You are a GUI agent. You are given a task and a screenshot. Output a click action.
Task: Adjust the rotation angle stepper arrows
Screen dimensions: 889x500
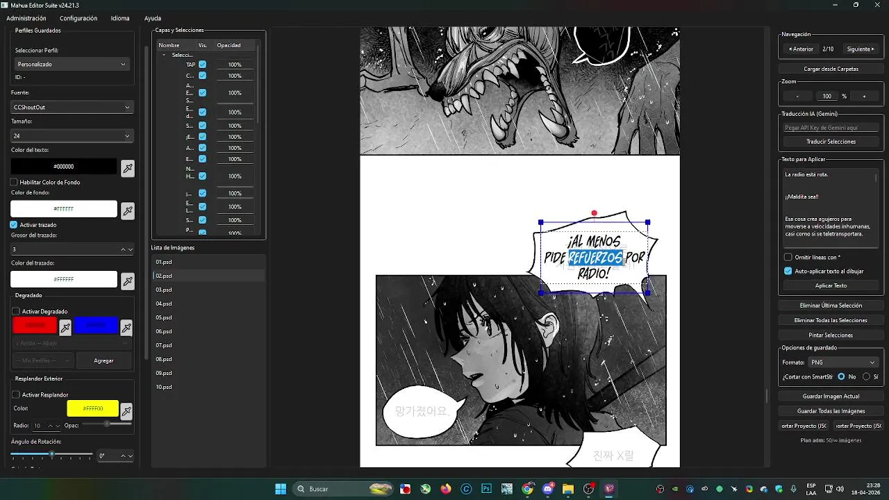point(127,456)
